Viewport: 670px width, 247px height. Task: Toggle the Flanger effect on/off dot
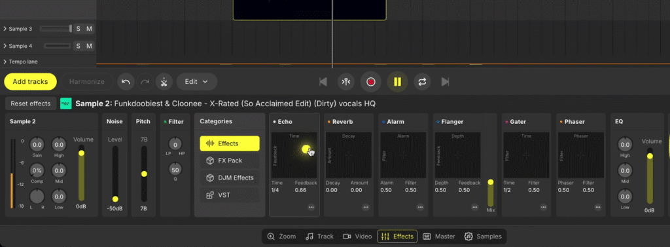[x=438, y=122]
